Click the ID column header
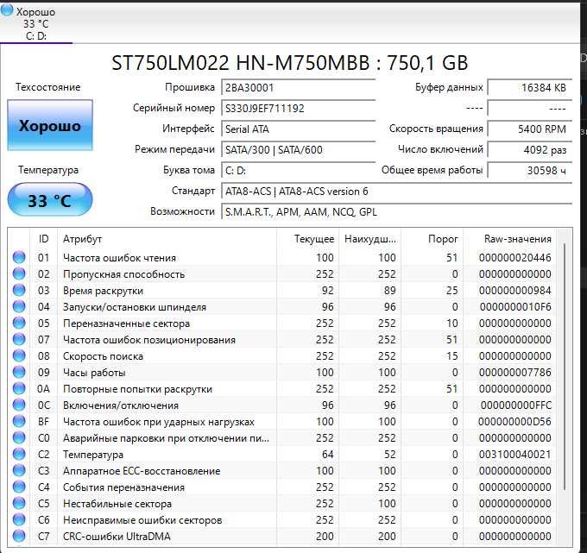The height and width of the screenshot is (553, 587). point(43,239)
